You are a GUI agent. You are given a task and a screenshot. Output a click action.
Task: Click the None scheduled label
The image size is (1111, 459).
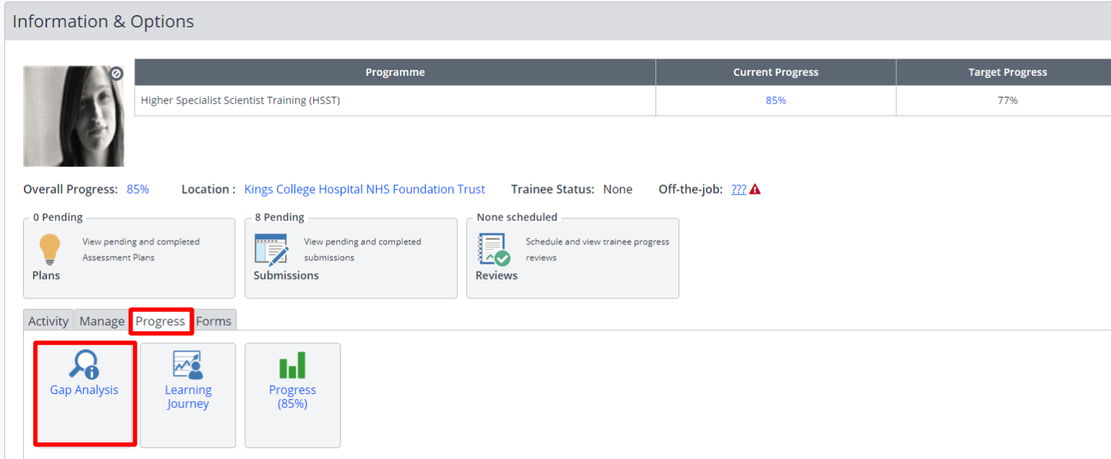517,217
